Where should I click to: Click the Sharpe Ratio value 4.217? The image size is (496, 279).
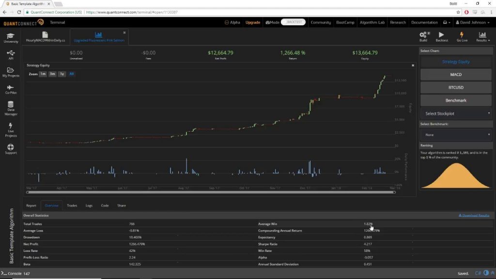368,244
